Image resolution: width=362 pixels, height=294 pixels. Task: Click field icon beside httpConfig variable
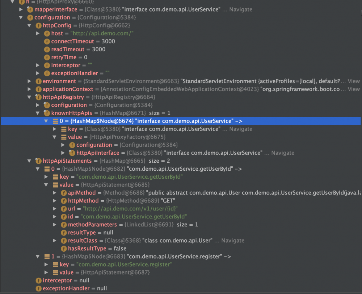[x=38, y=25]
